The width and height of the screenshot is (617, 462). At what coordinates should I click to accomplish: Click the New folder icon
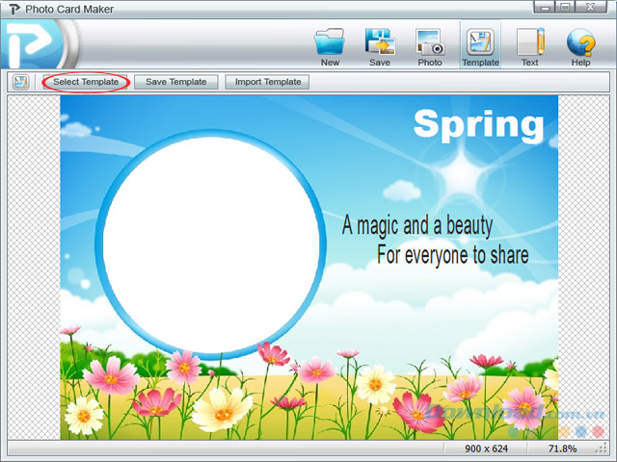point(330,42)
